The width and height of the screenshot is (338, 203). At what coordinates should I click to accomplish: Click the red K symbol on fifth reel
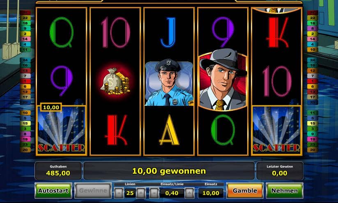(277, 32)
